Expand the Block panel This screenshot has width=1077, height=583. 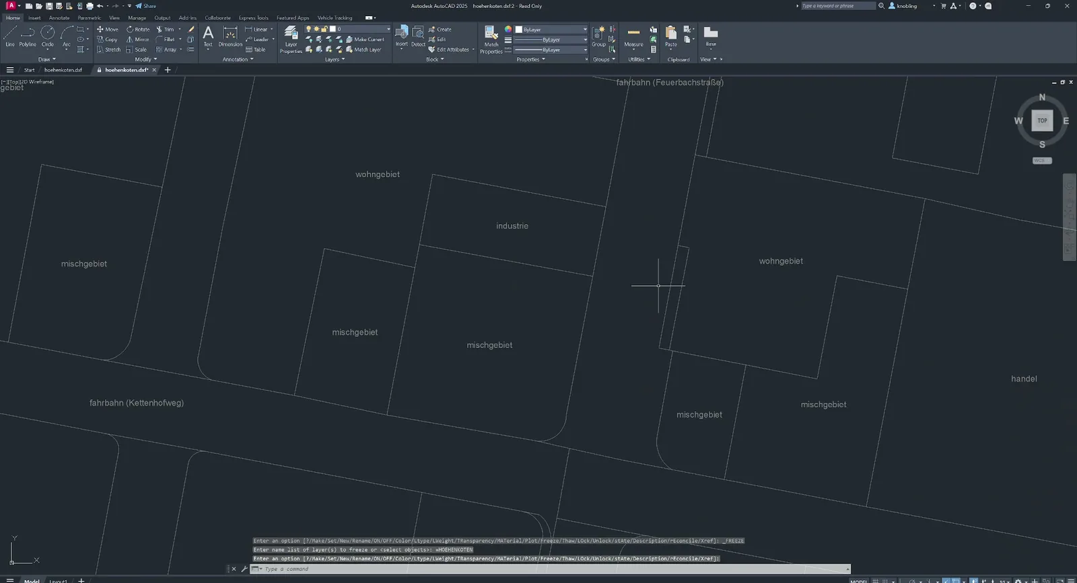pyautogui.click(x=435, y=59)
